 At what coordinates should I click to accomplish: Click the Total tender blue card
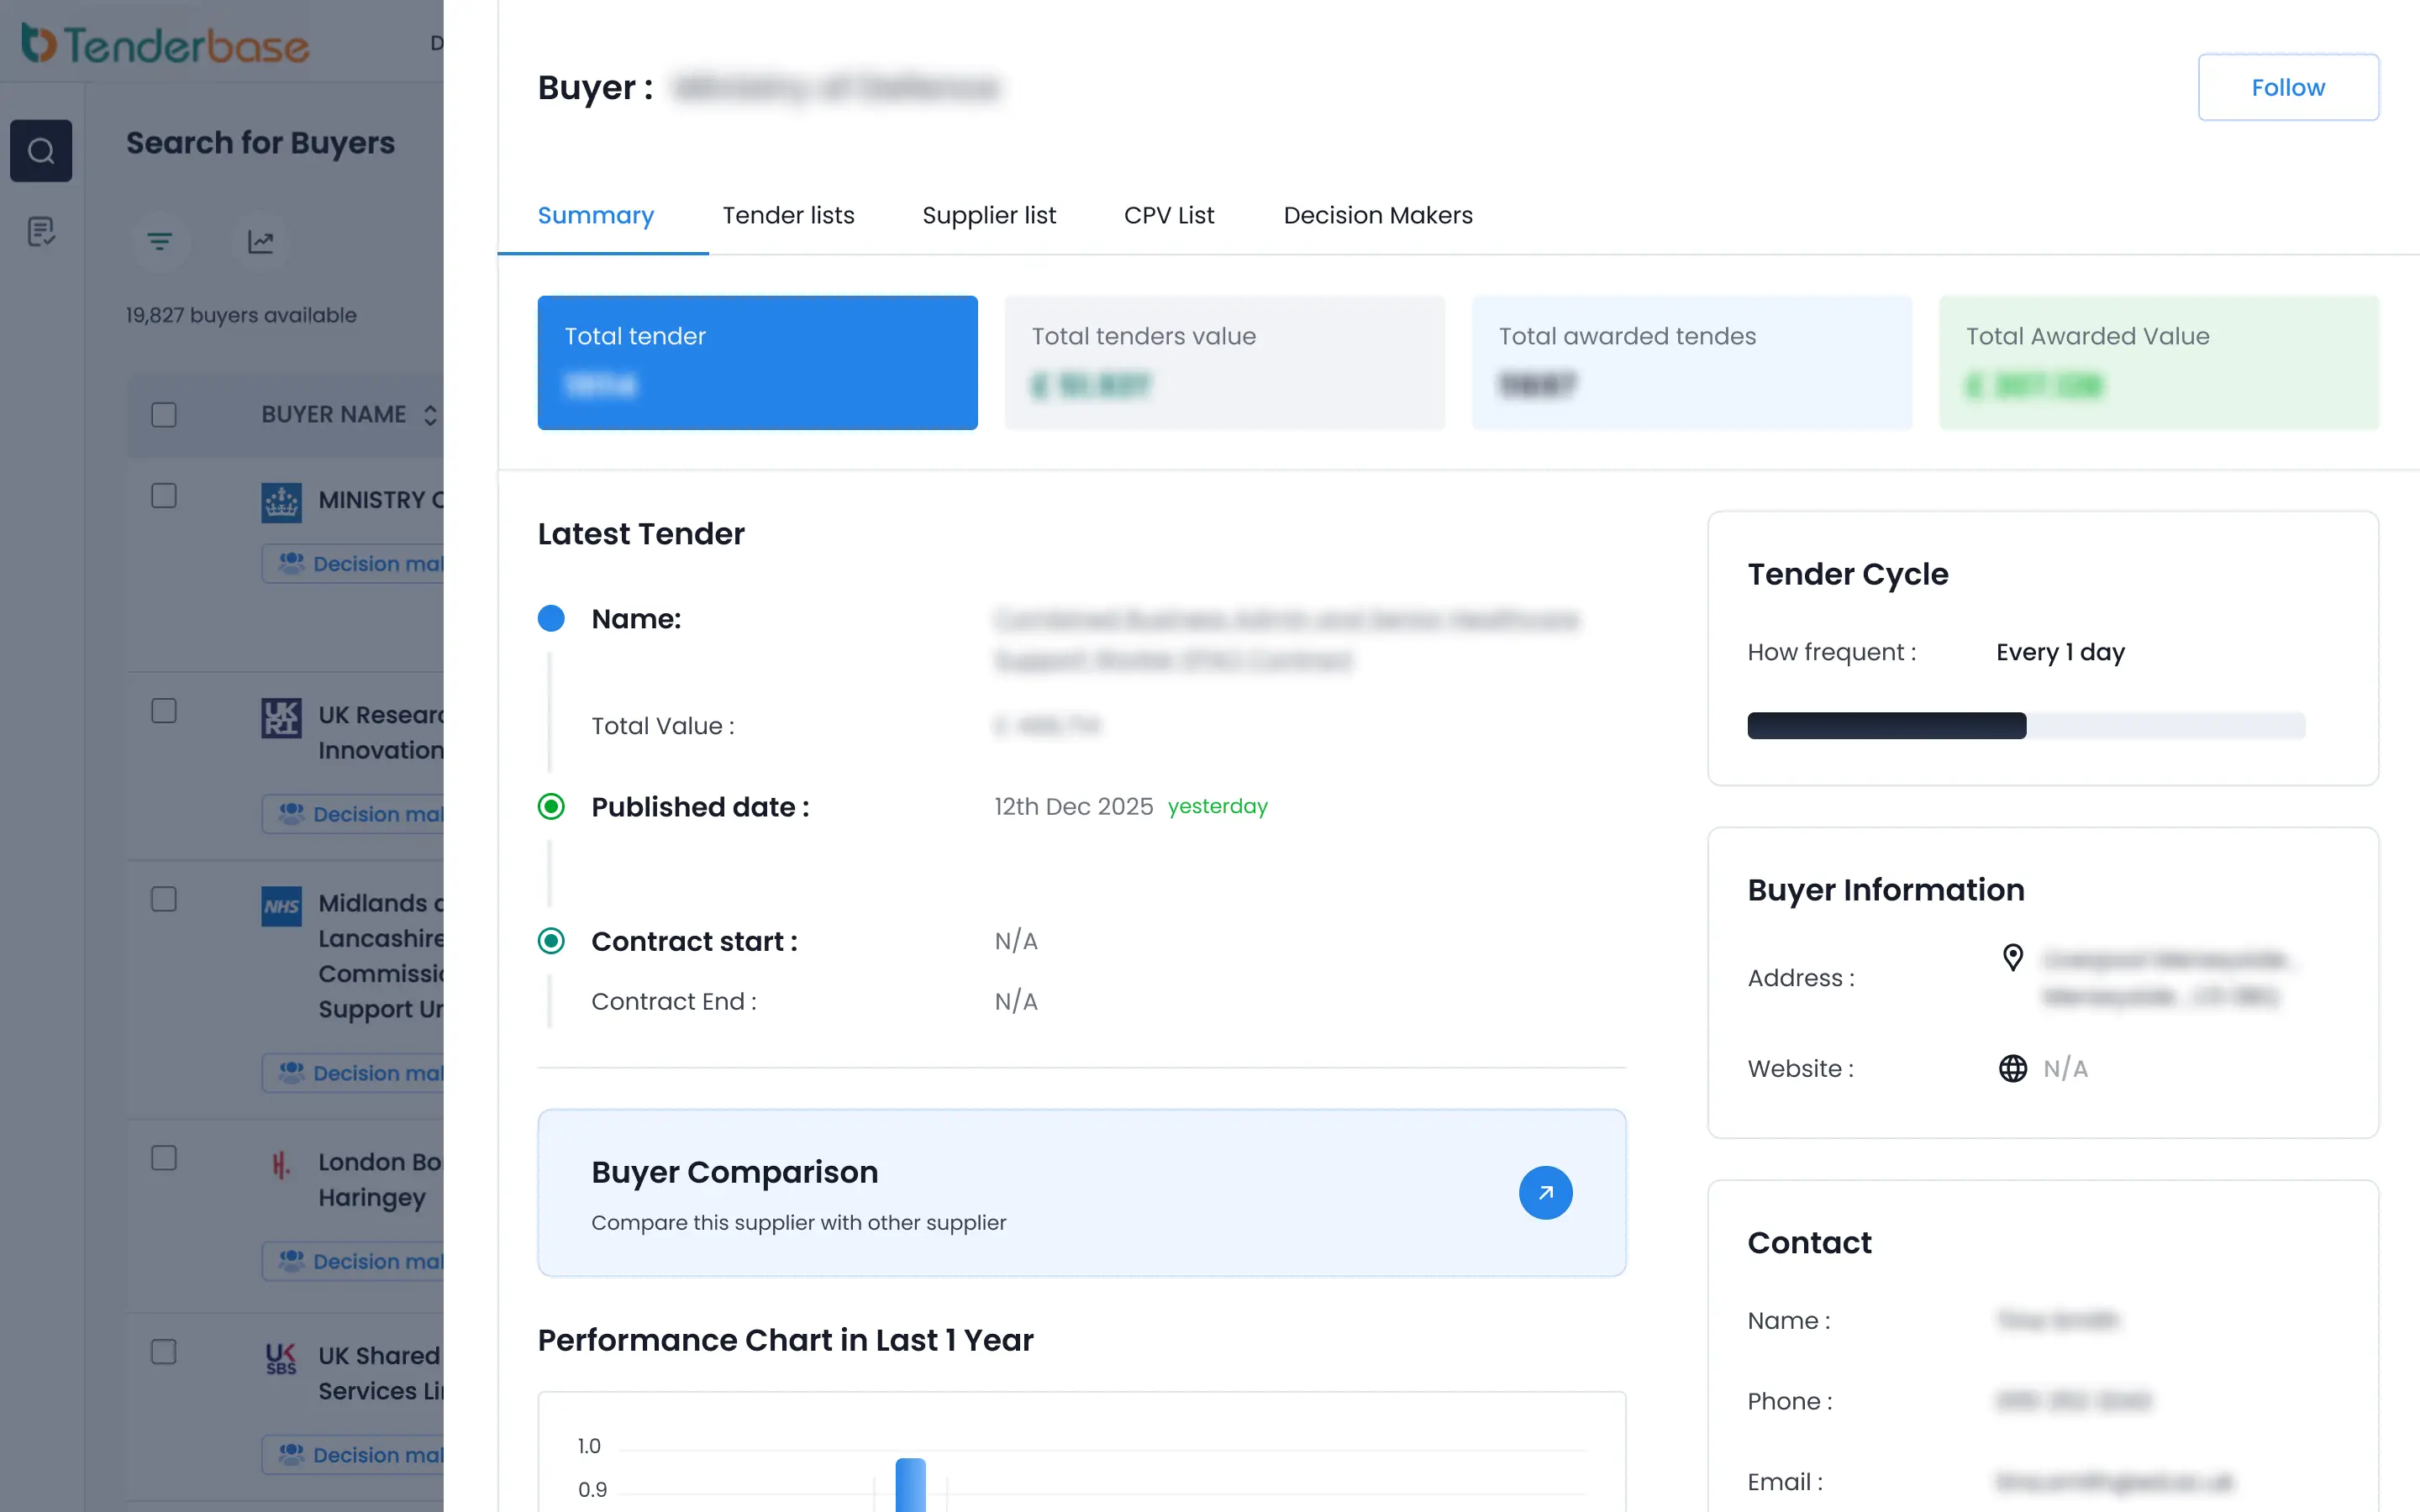coord(757,362)
